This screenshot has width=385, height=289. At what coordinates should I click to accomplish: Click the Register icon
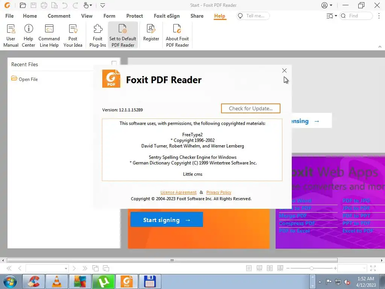[151, 29]
